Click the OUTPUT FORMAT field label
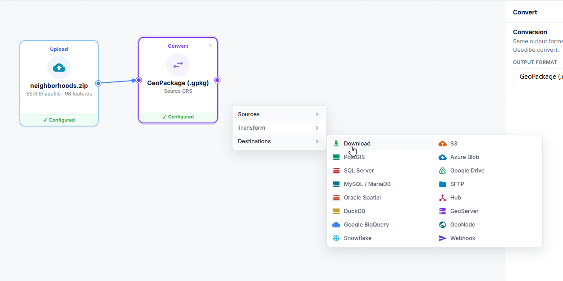 pyautogui.click(x=535, y=62)
